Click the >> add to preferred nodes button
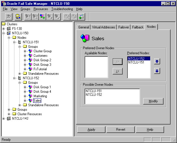The width and height of the screenshot is (177, 143). pyautogui.click(x=118, y=62)
